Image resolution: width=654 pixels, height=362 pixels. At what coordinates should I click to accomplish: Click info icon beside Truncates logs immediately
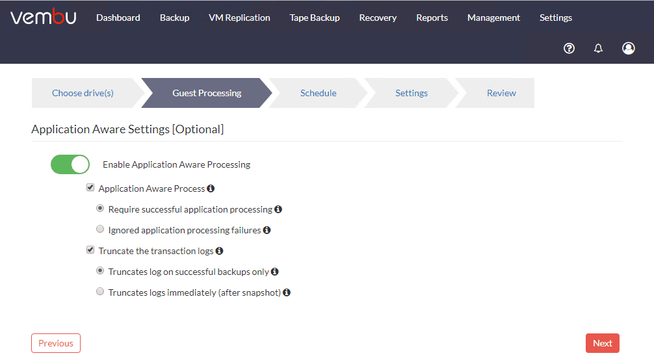287,292
